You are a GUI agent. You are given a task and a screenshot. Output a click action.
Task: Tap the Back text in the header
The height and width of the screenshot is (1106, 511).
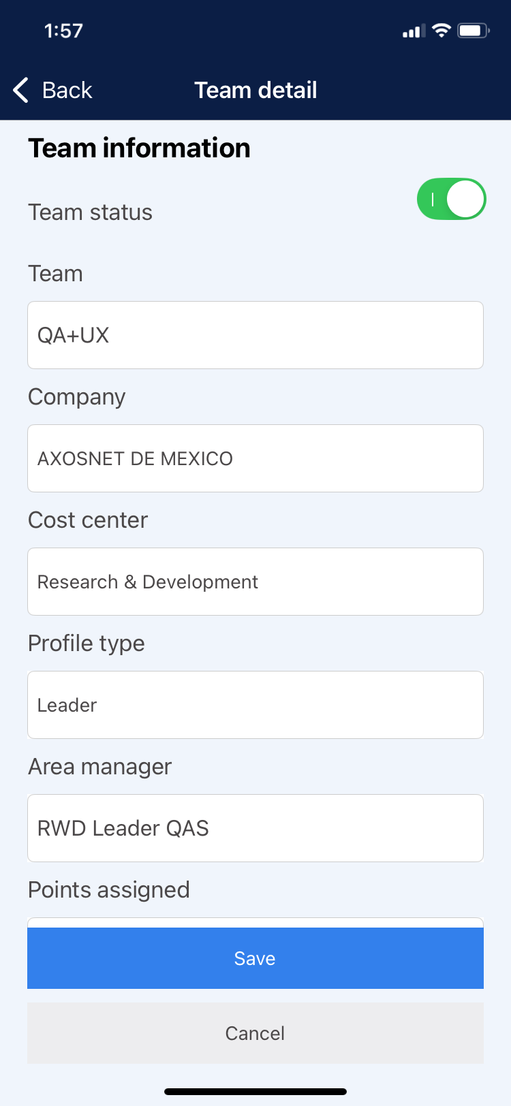point(67,90)
